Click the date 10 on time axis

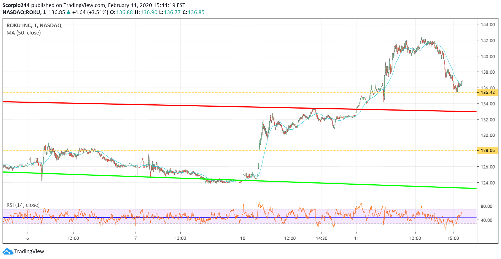point(243,239)
